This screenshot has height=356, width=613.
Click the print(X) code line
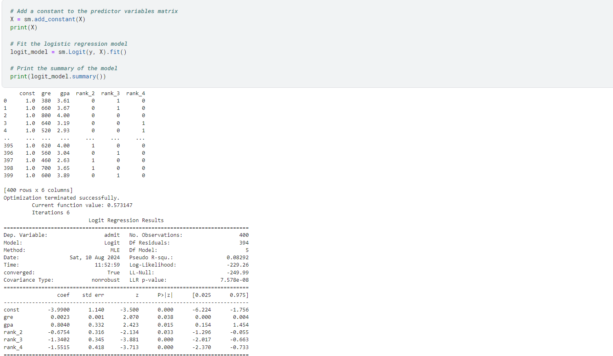click(x=24, y=27)
